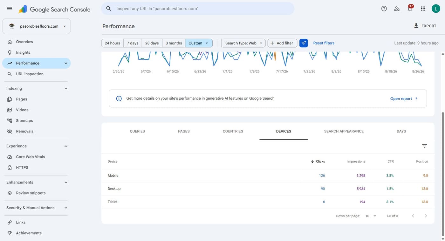This screenshot has height=241, width=445.
Task: Open the Search type: Web dropdown
Action: 243,43
